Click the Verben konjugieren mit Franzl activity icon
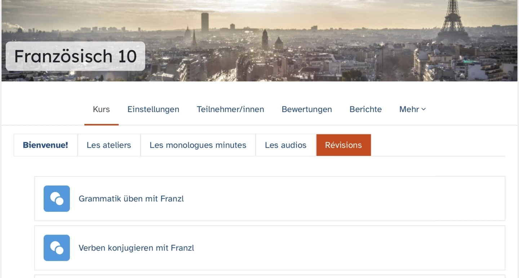 click(57, 248)
